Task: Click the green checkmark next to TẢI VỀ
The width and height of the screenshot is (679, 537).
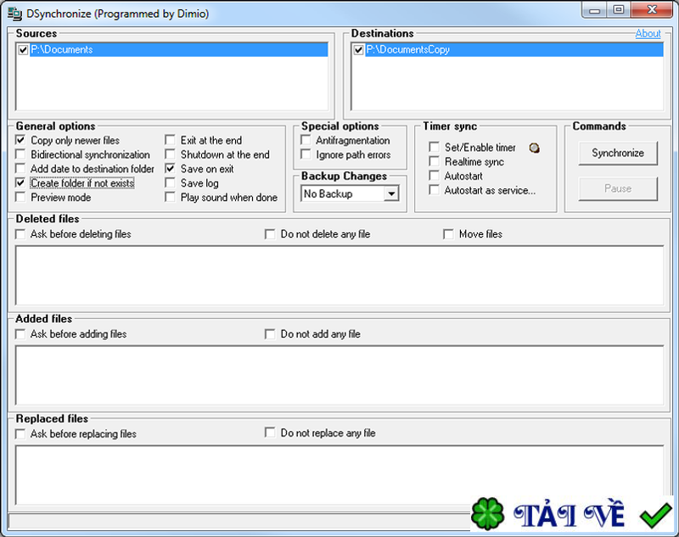Action: pos(654,513)
